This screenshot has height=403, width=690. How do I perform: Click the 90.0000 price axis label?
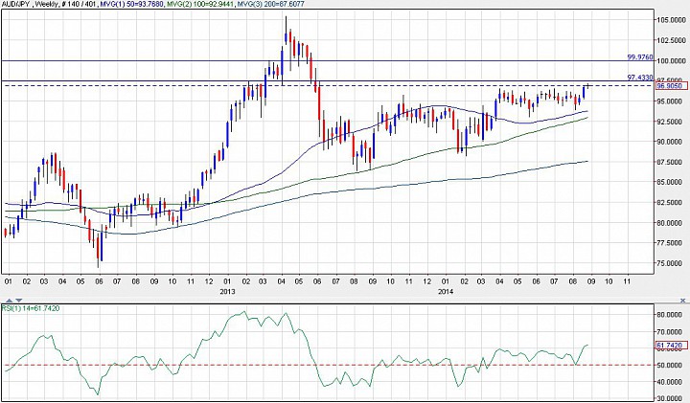(x=671, y=142)
